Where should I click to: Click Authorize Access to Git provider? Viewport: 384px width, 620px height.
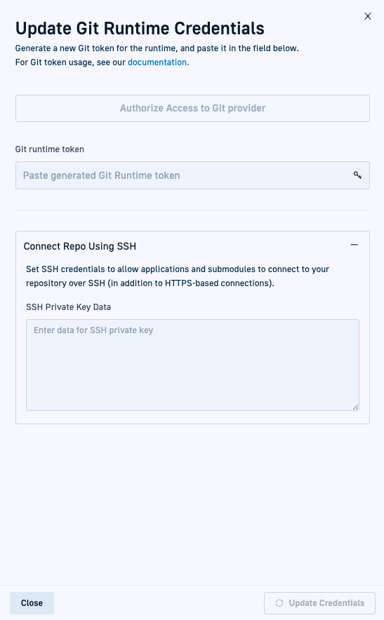pyautogui.click(x=192, y=108)
